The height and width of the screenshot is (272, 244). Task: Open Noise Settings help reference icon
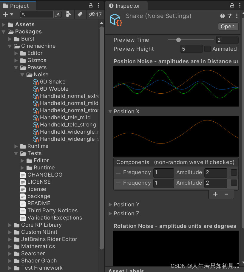[223, 16]
